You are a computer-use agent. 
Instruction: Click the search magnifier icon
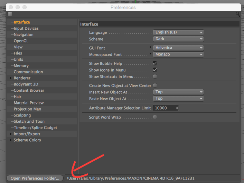238,14
